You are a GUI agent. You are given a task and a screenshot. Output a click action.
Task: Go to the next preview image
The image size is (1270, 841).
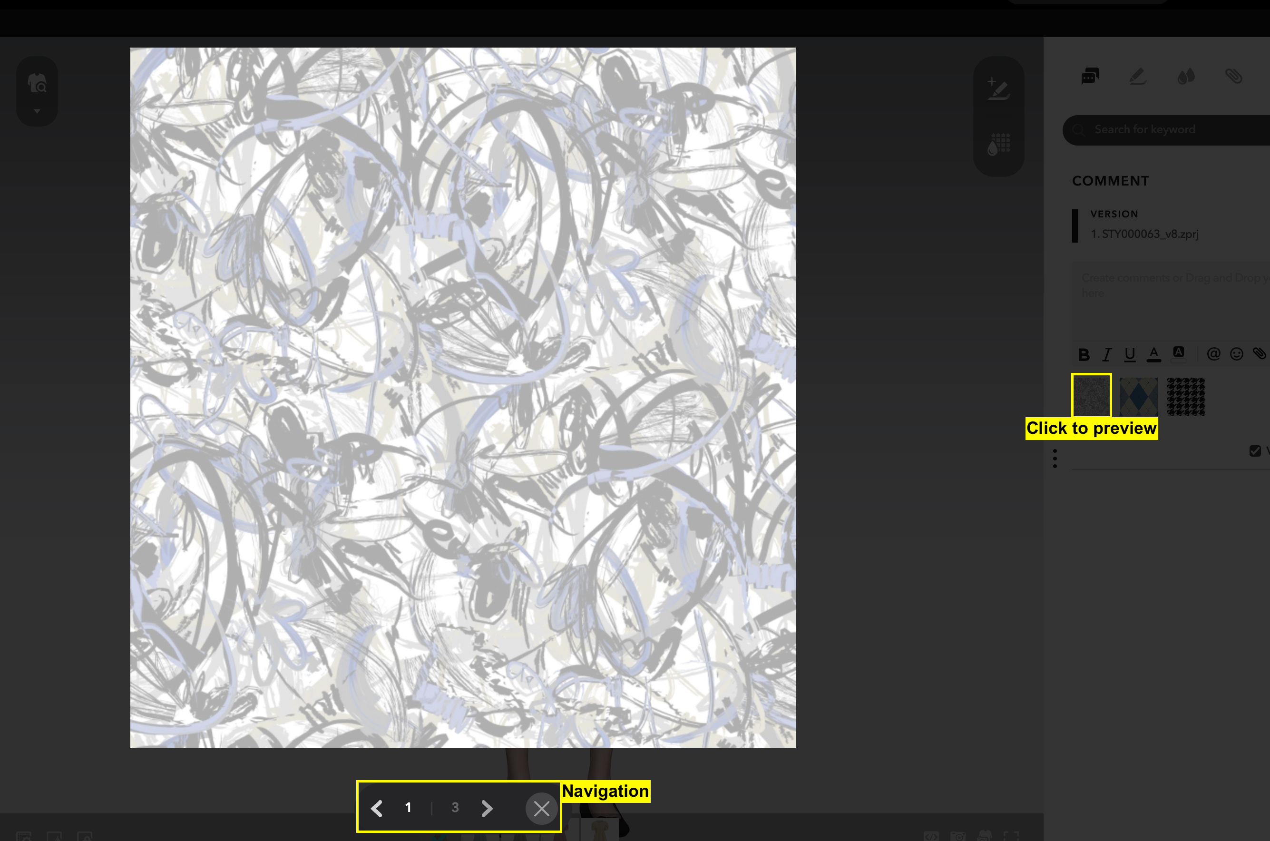click(487, 808)
